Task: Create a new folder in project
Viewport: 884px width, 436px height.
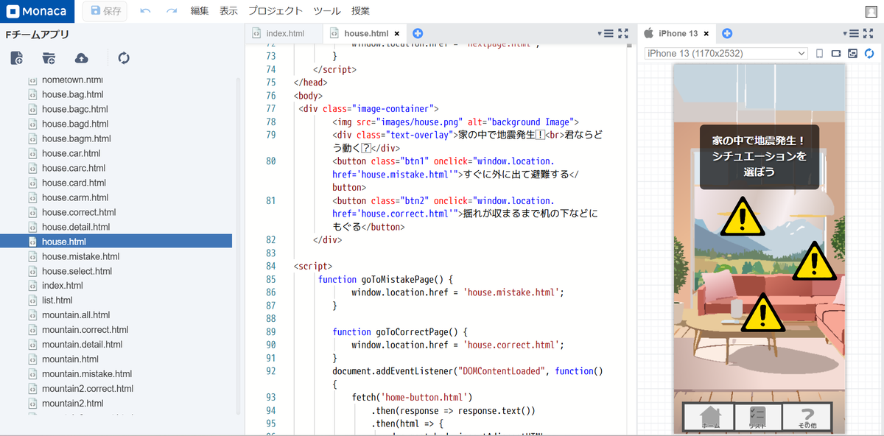Action: point(49,58)
